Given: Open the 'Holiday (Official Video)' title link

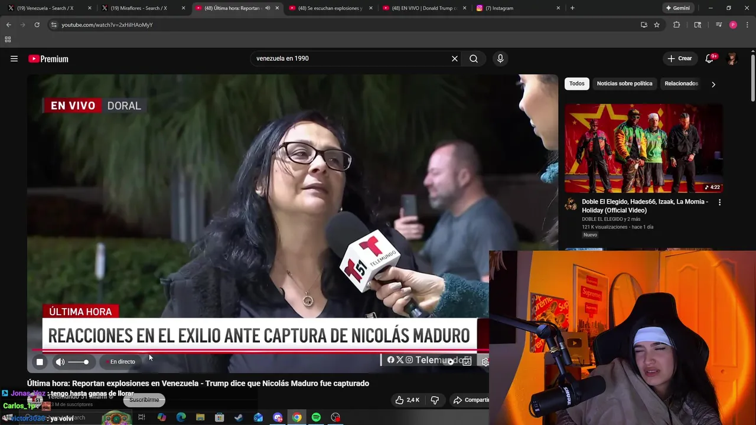Looking at the screenshot, I should pyautogui.click(x=645, y=206).
